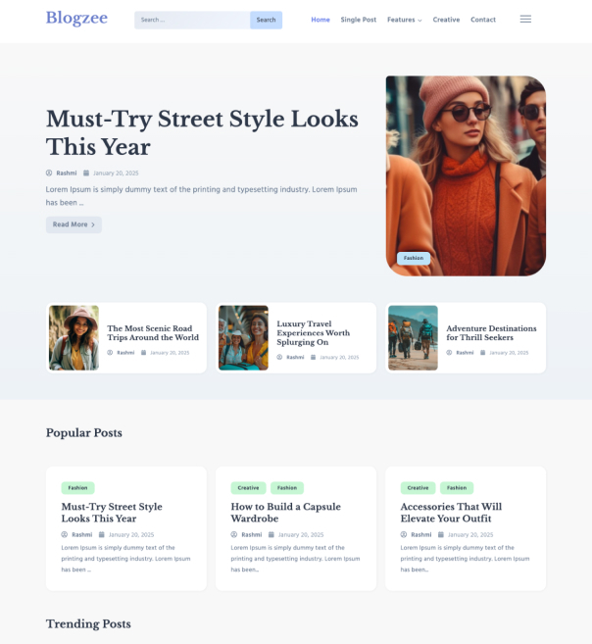Click inside the search input field
Viewport: 592px width, 644px height.
191,20
